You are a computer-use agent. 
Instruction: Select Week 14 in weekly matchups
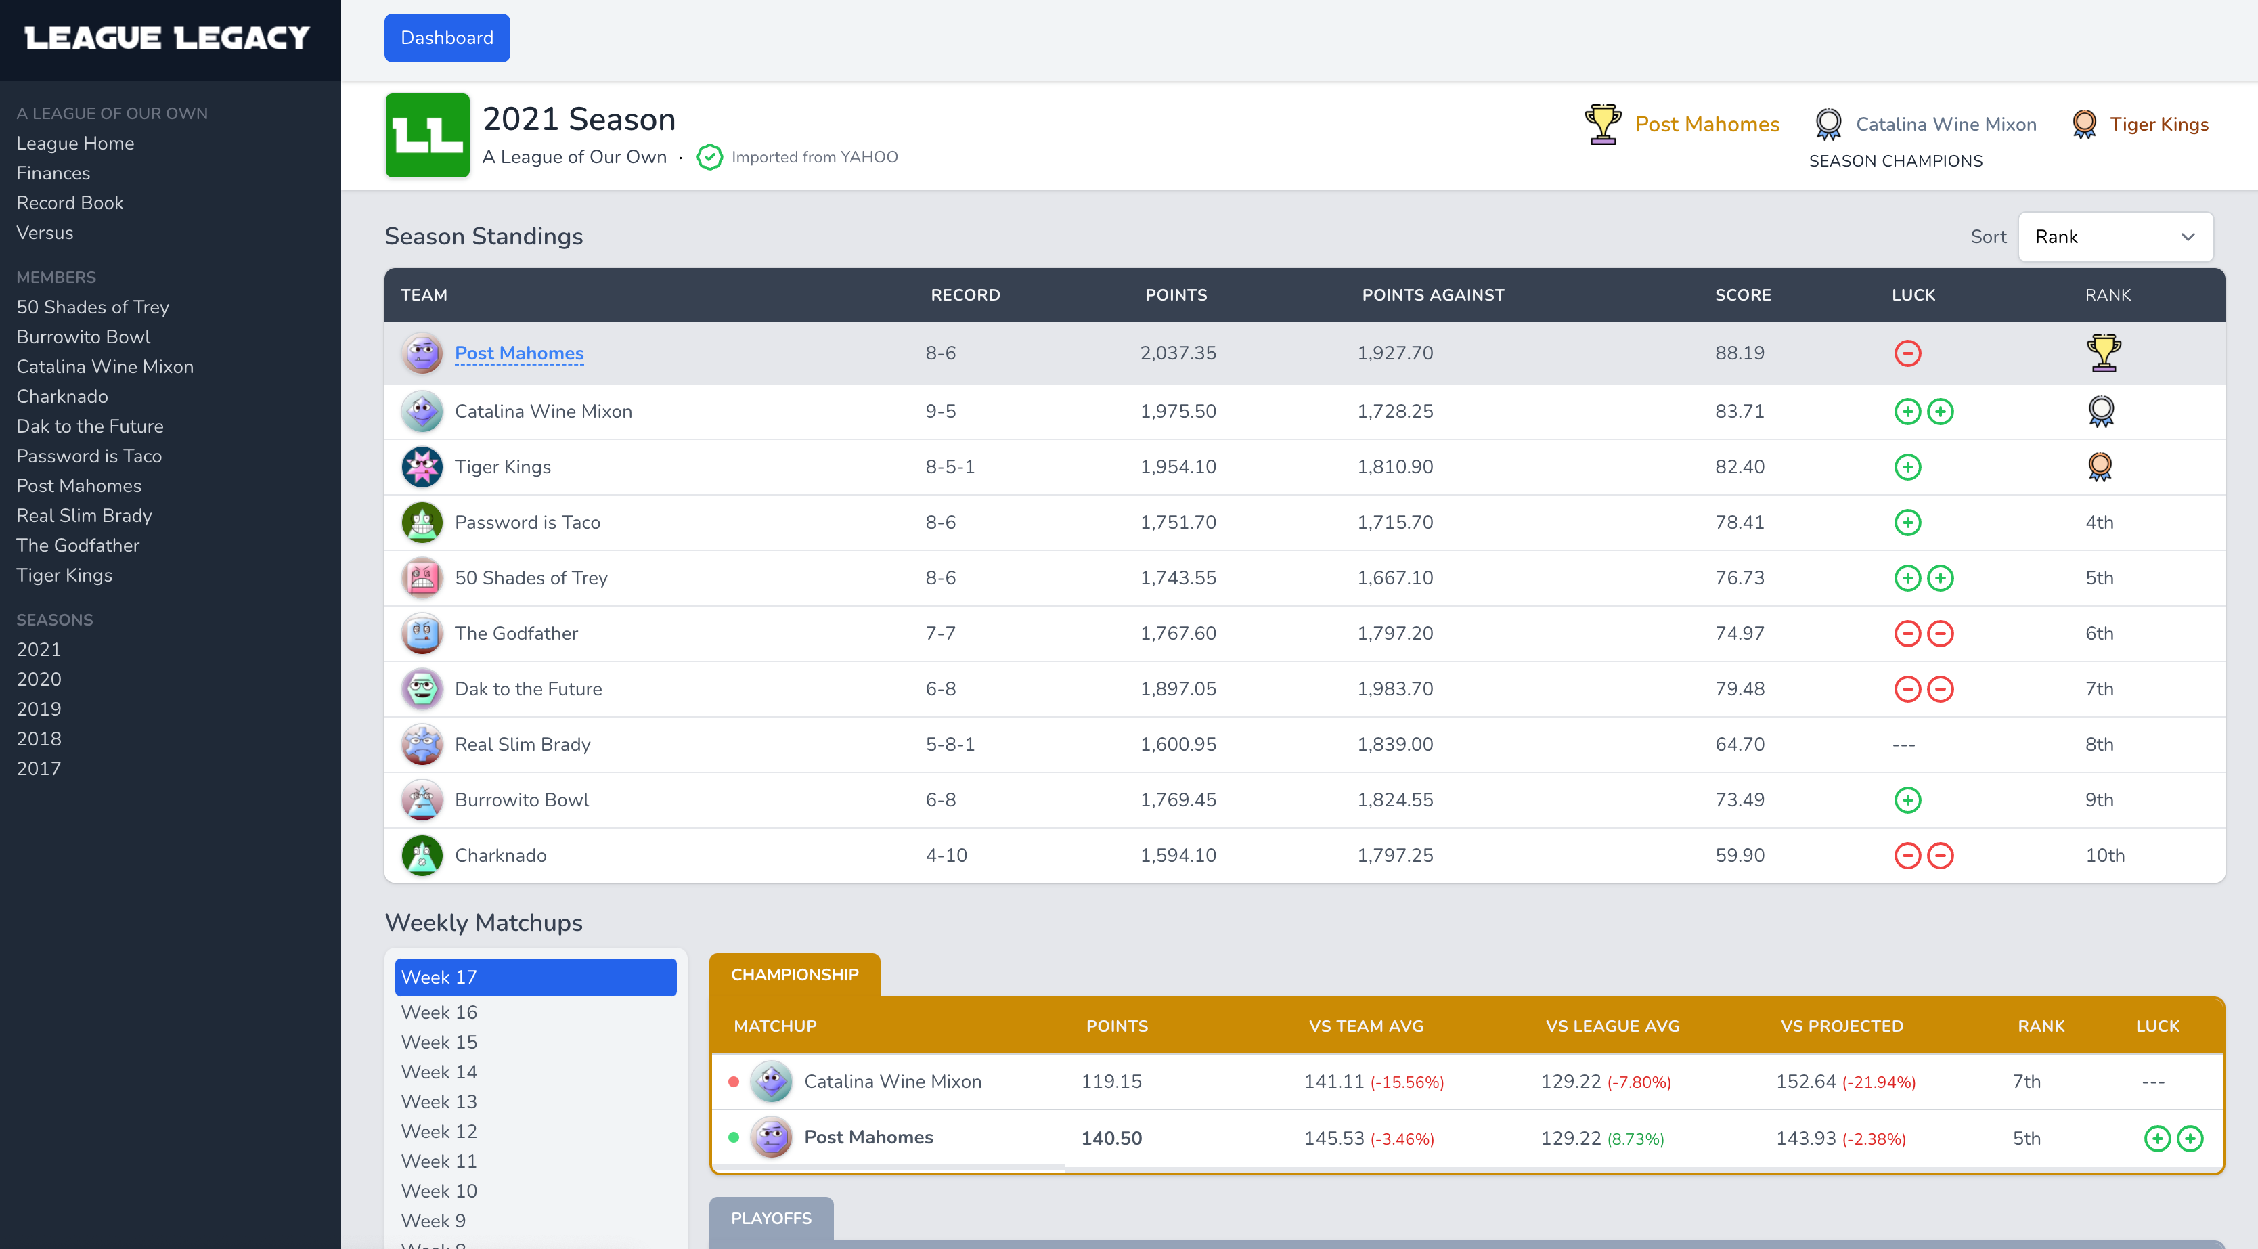(x=439, y=1072)
